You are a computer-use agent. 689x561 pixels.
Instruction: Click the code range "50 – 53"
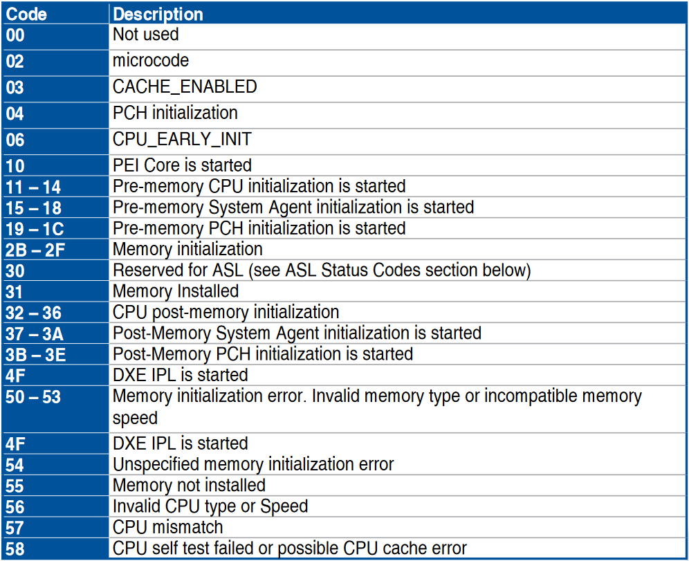tap(33, 397)
